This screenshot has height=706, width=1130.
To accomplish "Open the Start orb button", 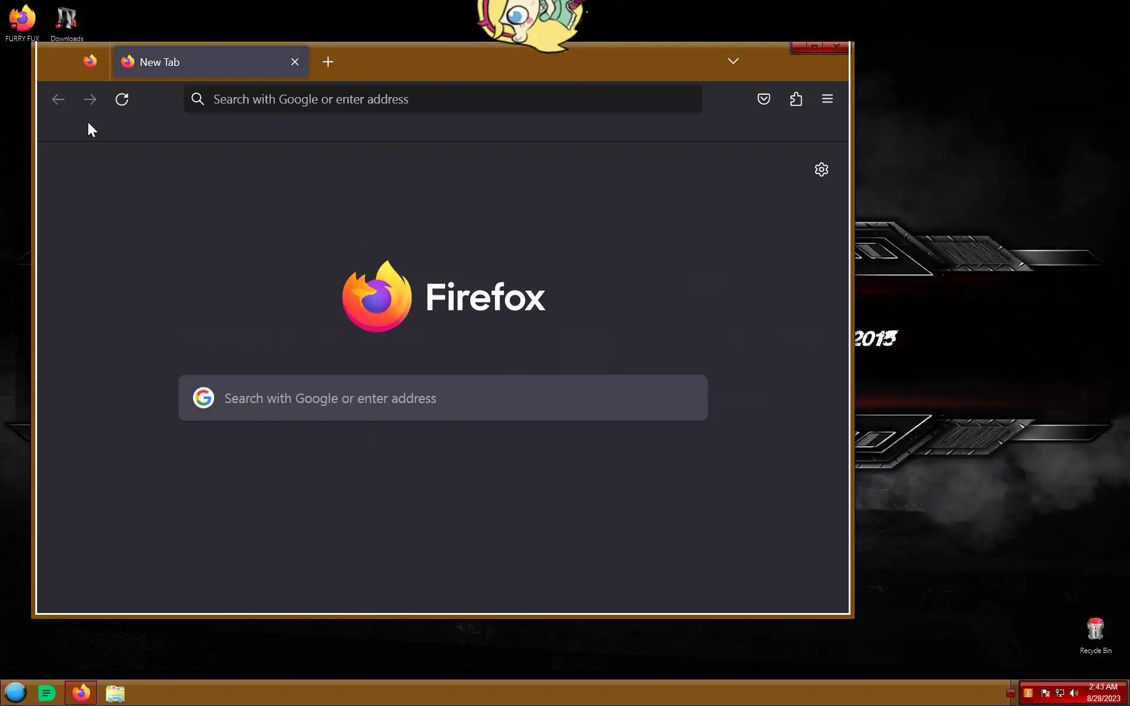I will 16,692.
